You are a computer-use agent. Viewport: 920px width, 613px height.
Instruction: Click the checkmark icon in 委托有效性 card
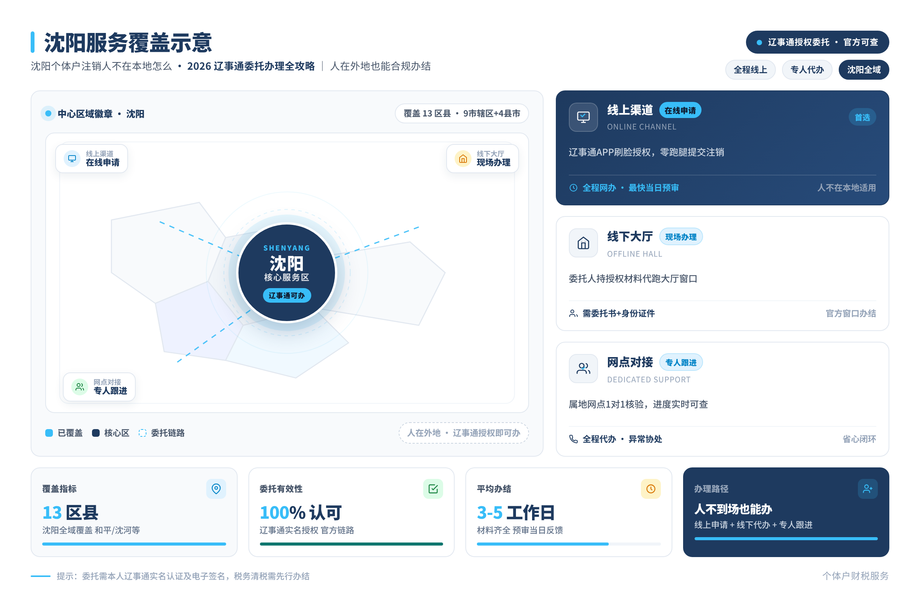click(x=433, y=489)
